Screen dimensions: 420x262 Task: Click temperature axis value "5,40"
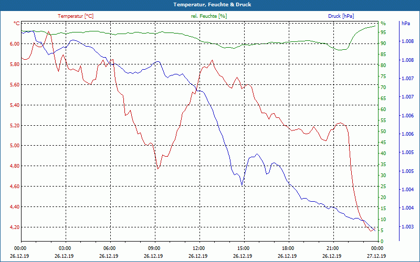pos(15,105)
